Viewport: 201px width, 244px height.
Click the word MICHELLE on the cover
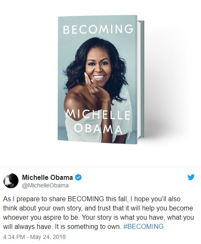pos(98,115)
